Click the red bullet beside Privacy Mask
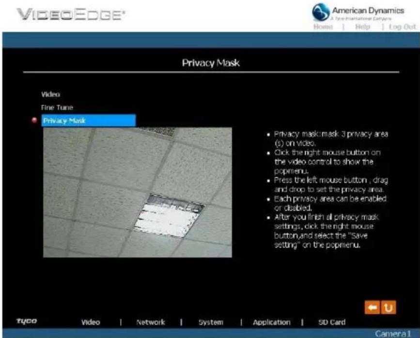The image size is (420, 338). click(x=34, y=120)
